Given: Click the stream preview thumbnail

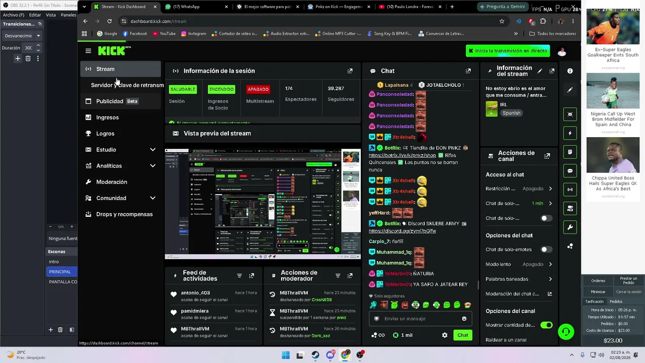Looking at the screenshot, I should coord(263,204).
